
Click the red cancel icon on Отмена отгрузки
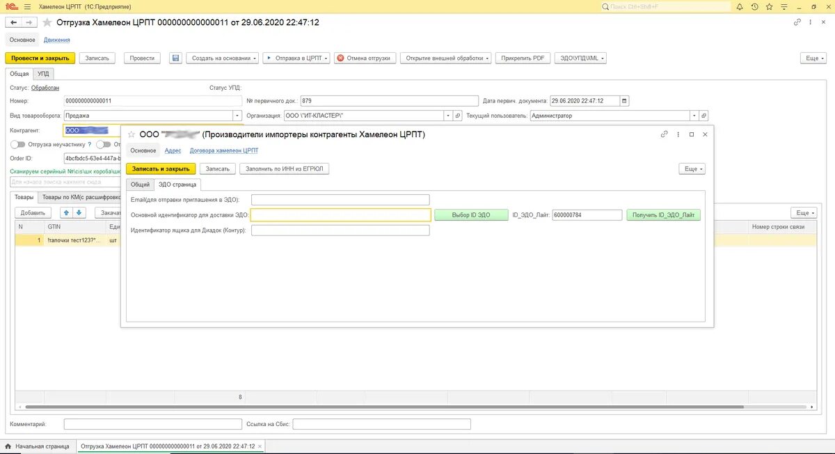point(340,58)
